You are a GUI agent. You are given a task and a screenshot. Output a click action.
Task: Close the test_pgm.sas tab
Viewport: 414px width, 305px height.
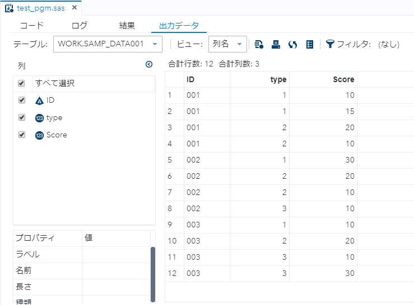pyautogui.click(x=75, y=8)
